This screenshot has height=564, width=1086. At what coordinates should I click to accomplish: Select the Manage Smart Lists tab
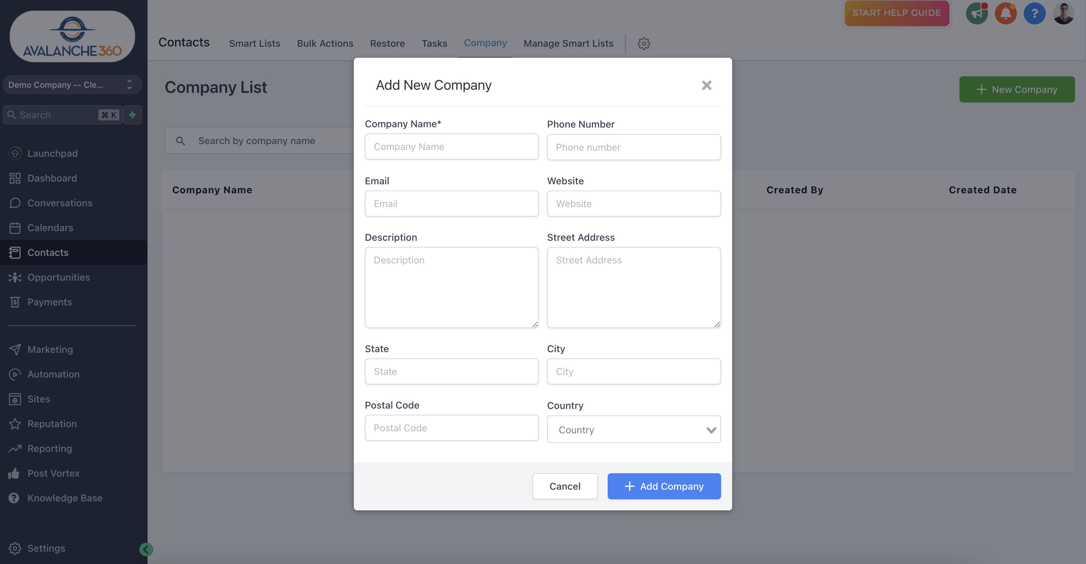coord(568,43)
